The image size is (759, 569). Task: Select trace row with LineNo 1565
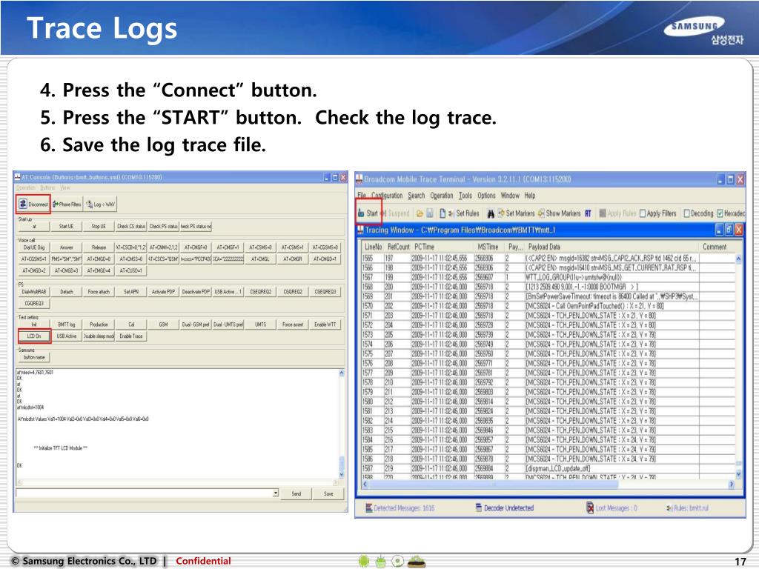point(548,259)
